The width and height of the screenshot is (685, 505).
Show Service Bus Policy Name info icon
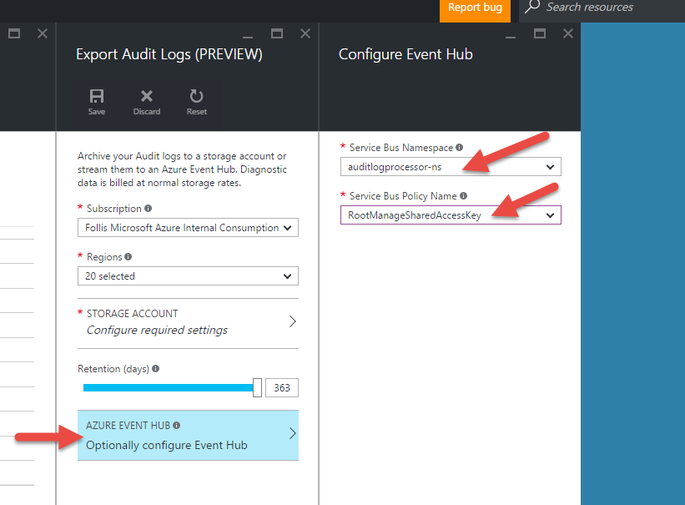(x=464, y=196)
